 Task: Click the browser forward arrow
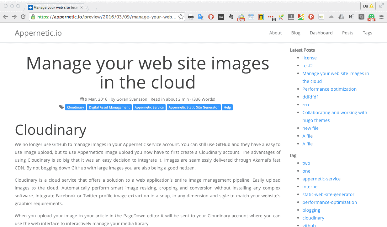coord(14,17)
